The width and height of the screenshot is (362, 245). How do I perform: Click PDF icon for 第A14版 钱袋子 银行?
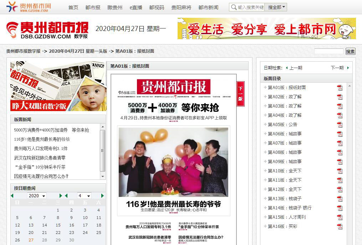(x=340, y=208)
